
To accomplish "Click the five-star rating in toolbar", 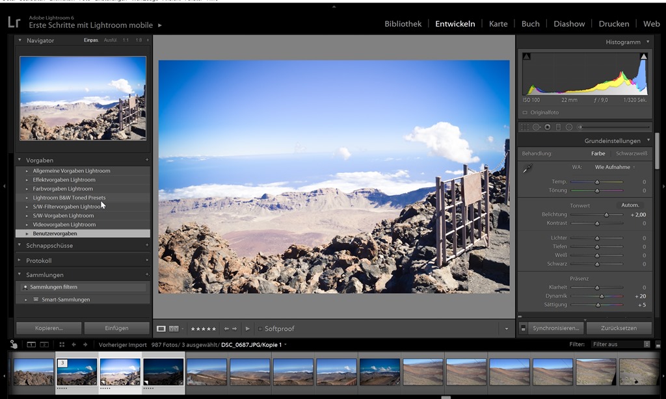I will (x=204, y=329).
